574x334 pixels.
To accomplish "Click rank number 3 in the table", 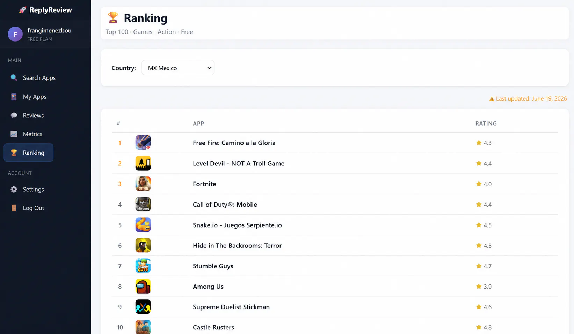I will point(120,184).
